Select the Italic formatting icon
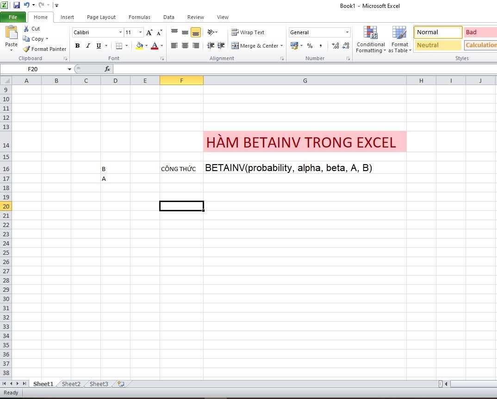497x399 pixels. pyautogui.click(x=88, y=45)
